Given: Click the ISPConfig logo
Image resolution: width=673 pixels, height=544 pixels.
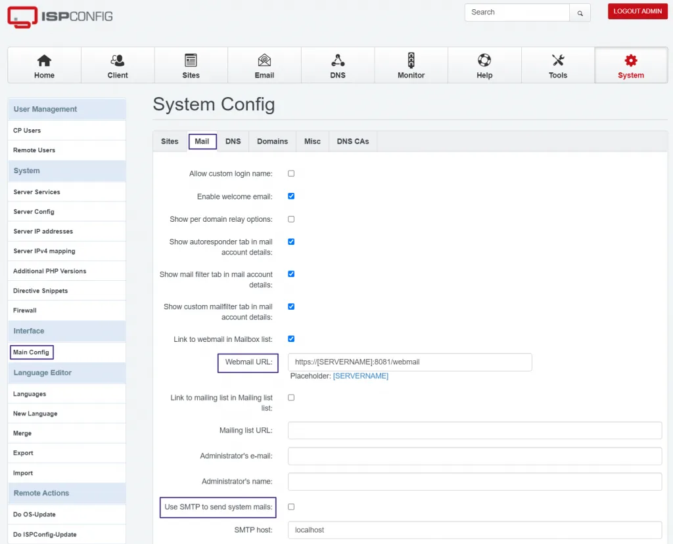Looking at the screenshot, I should coord(60,17).
